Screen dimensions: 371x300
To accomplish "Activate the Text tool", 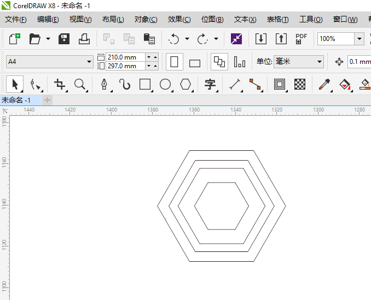I will coord(210,84).
